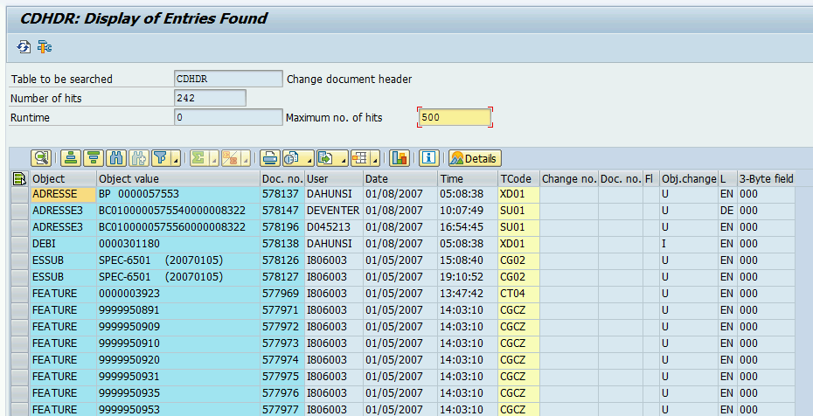Select the ADRESSE row's selector cell
Screen dimensions: 813x416
coord(19,194)
